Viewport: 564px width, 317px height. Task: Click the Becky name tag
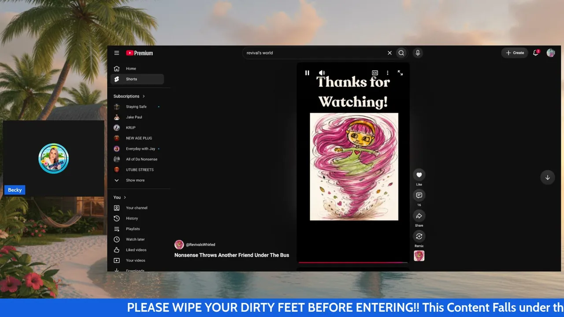[15, 190]
